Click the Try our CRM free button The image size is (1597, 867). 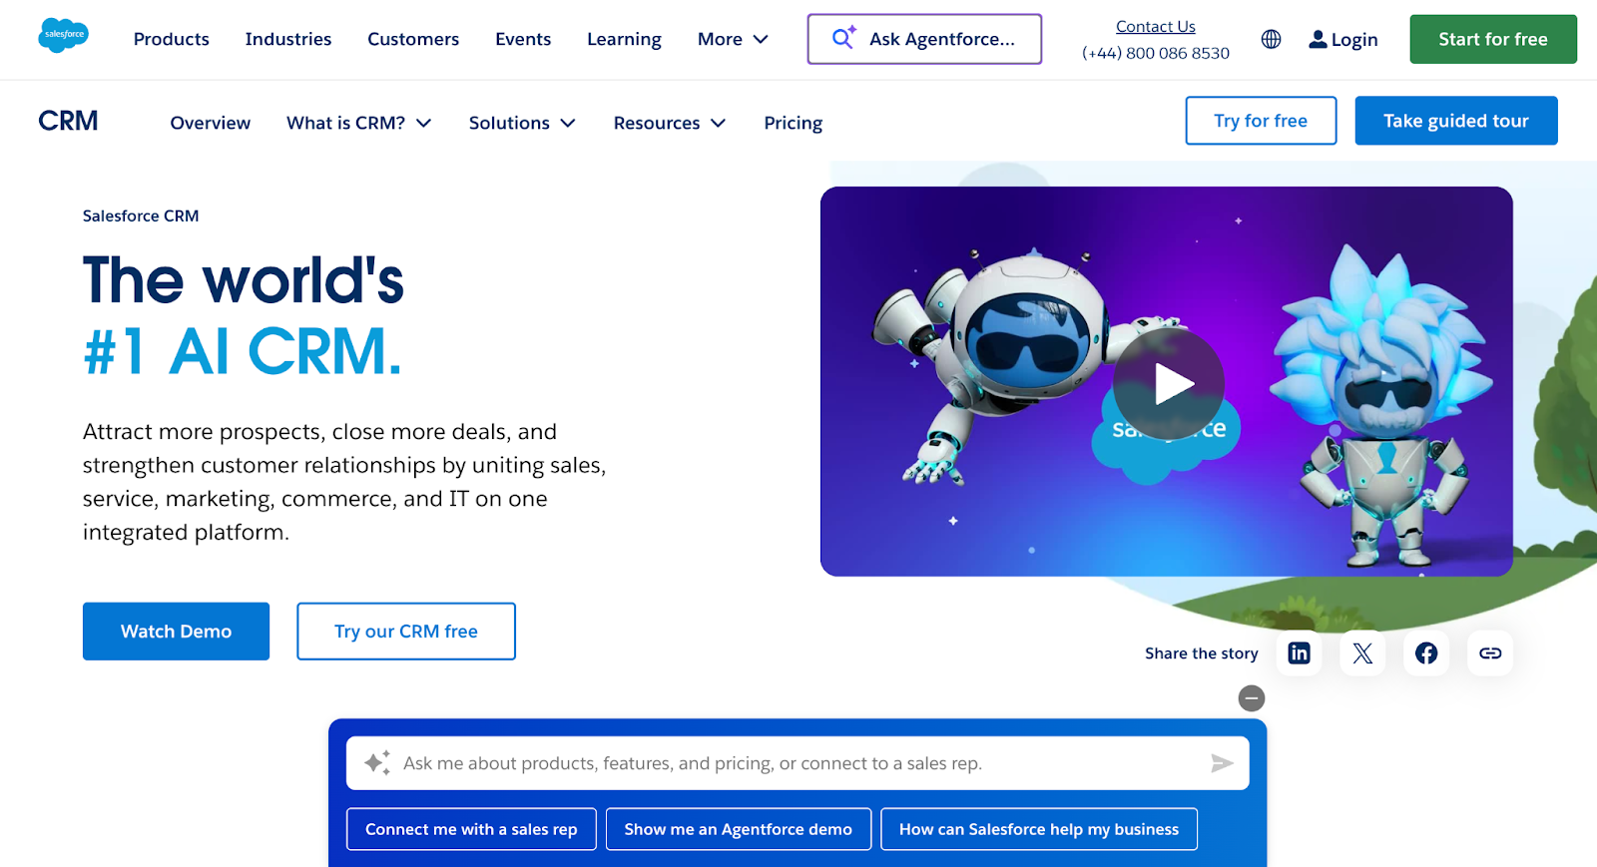tap(406, 632)
